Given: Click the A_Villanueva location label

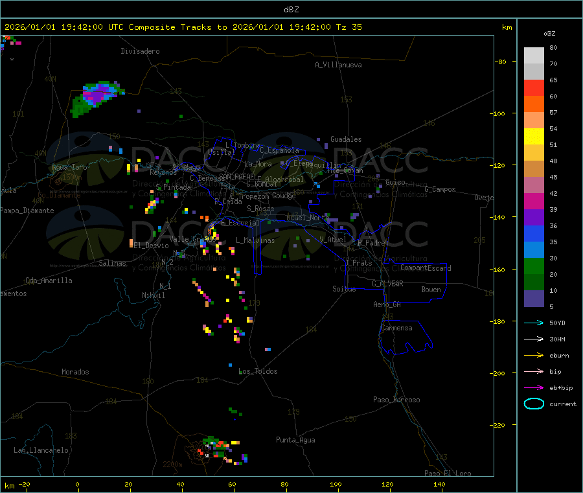Looking at the screenshot, I should pyautogui.click(x=338, y=65).
